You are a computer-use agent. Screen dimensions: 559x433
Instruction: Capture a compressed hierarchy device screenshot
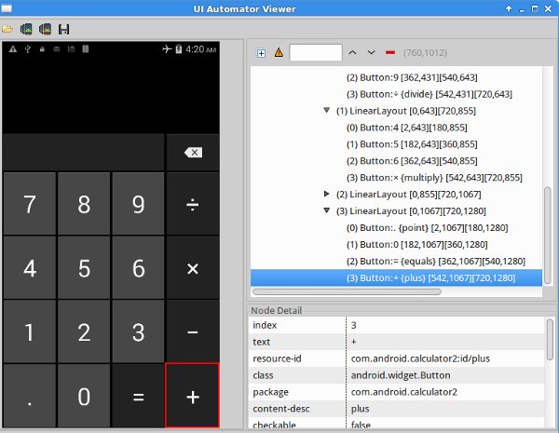[x=45, y=29]
